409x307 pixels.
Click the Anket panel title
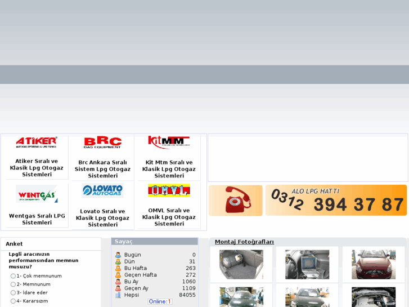14,244
